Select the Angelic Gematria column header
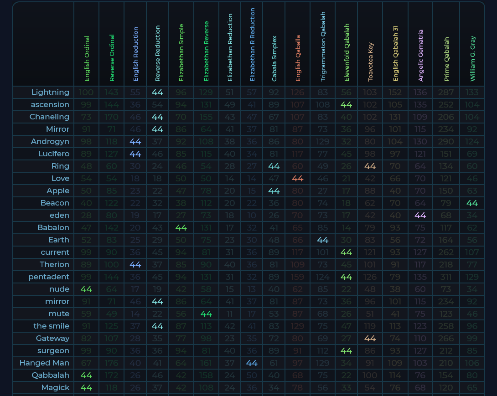This screenshot has width=497, height=396. coord(420,56)
